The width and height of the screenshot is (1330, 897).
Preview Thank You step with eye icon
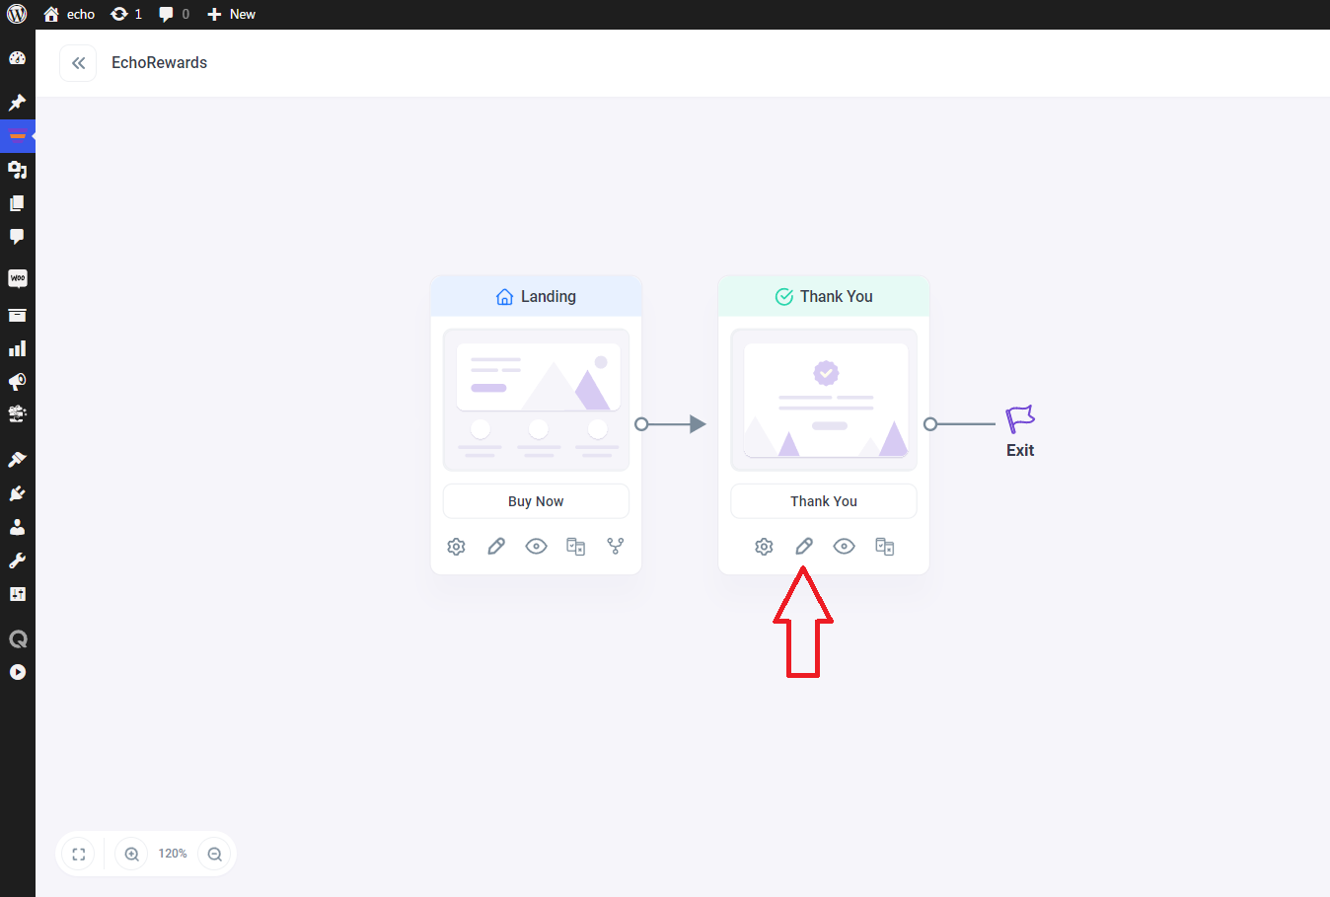[844, 547]
